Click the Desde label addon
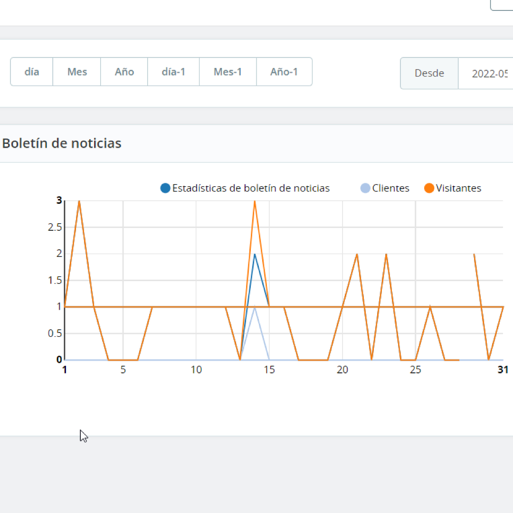 (x=429, y=73)
